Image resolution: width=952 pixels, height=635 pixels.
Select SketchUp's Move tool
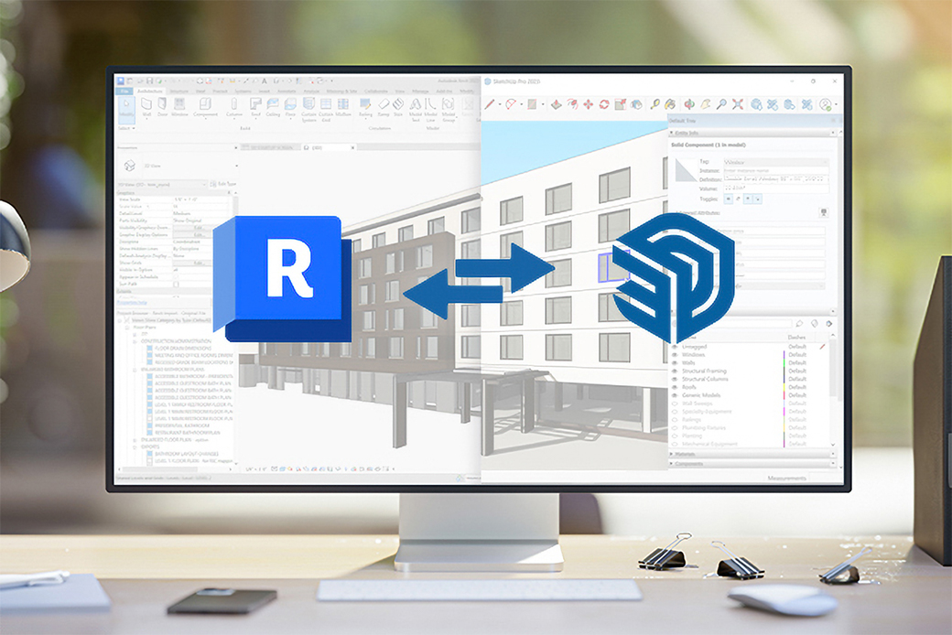tap(589, 104)
